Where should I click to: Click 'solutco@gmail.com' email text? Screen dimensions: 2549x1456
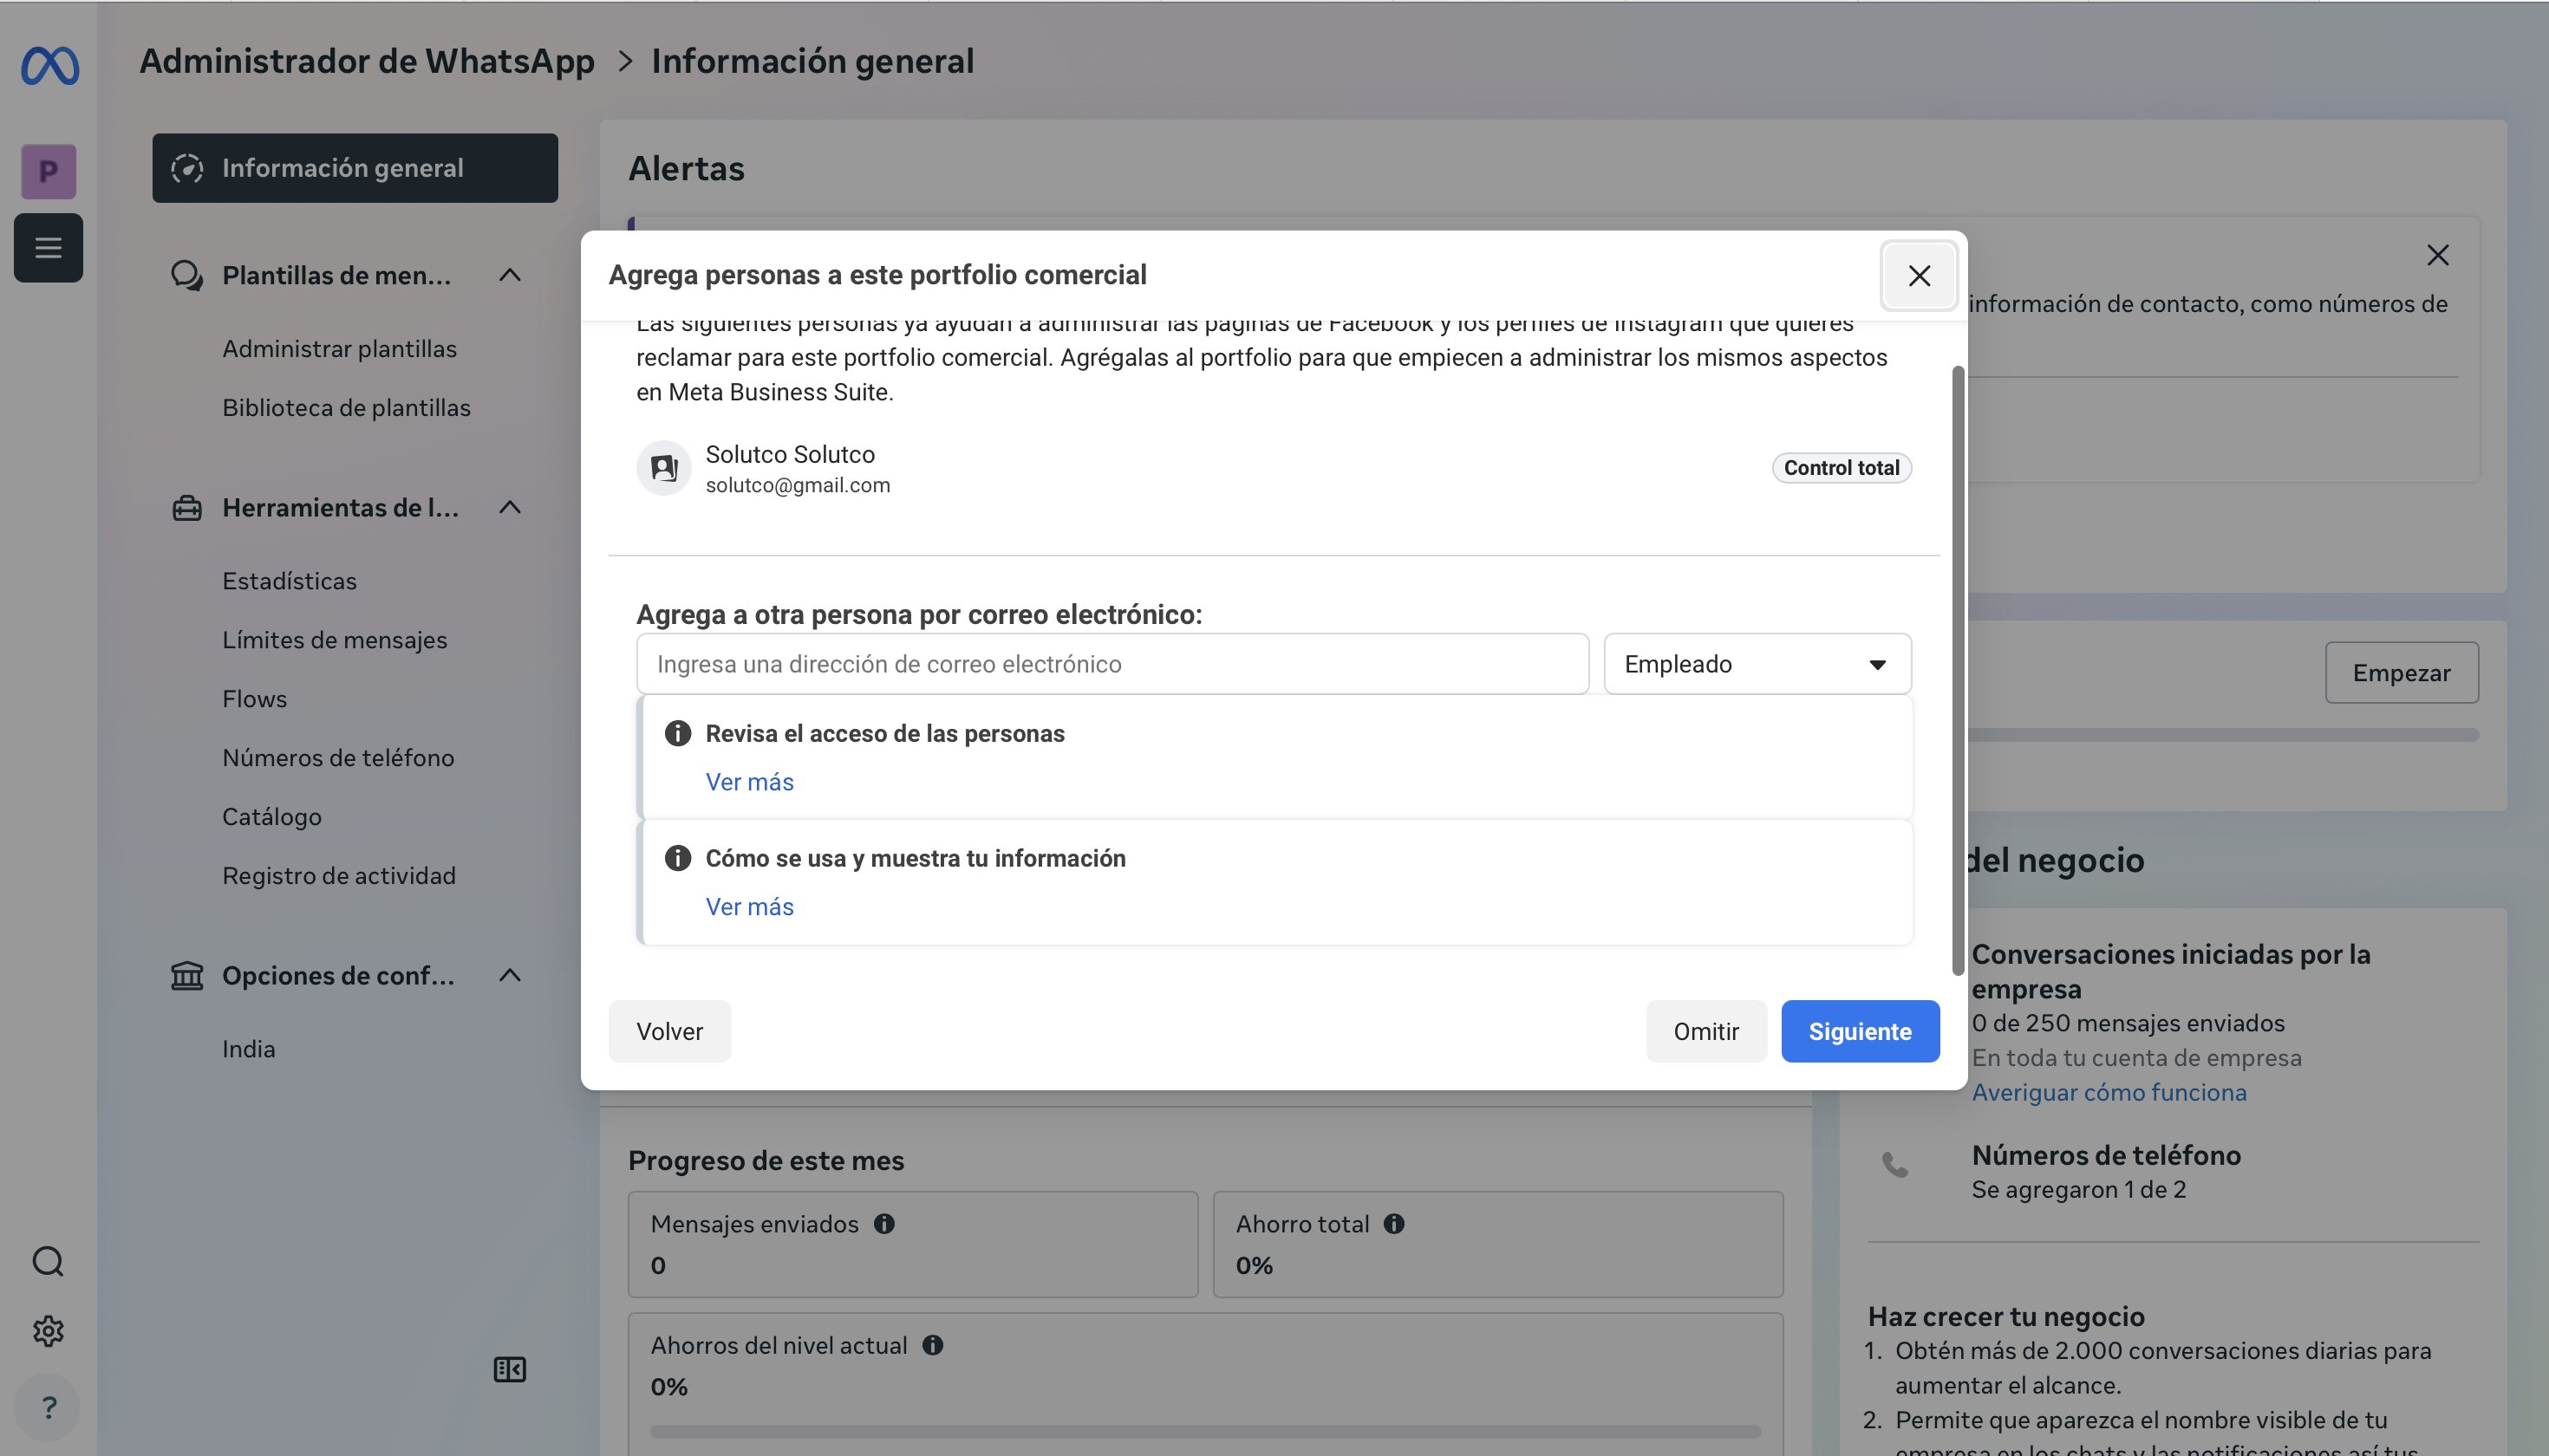click(x=798, y=485)
